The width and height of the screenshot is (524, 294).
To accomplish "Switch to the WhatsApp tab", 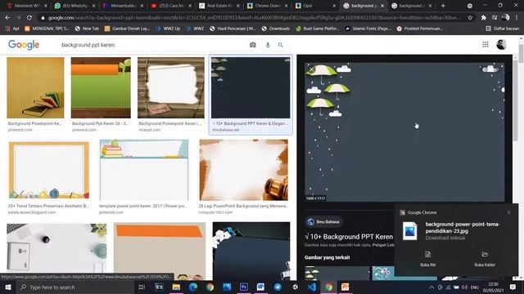I will pos(75,6).
